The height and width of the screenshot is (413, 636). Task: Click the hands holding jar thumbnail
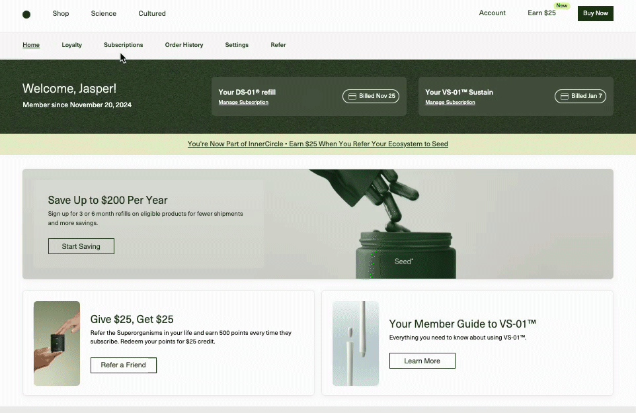57,344
